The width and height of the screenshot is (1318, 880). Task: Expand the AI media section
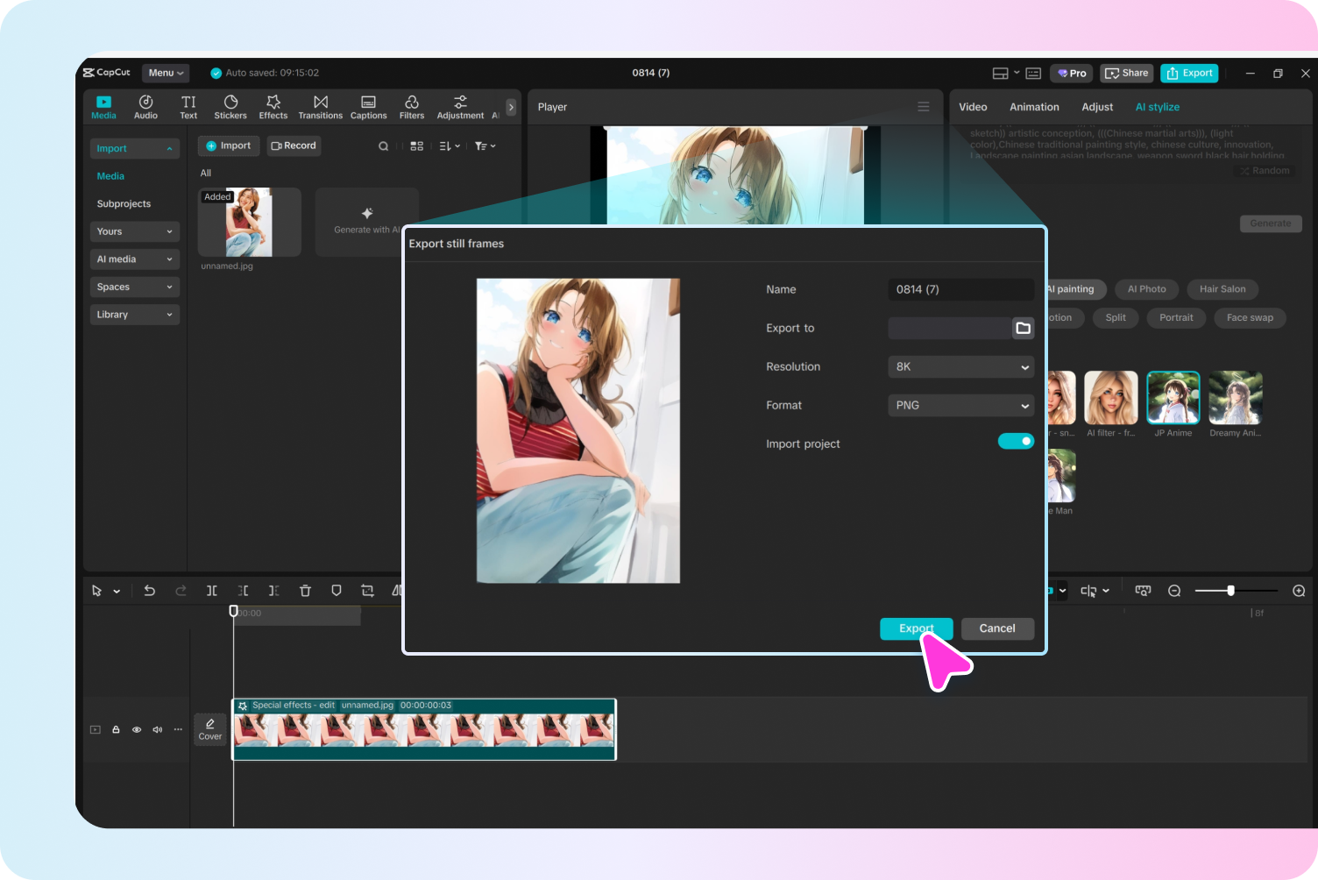[x=135, y=259]
